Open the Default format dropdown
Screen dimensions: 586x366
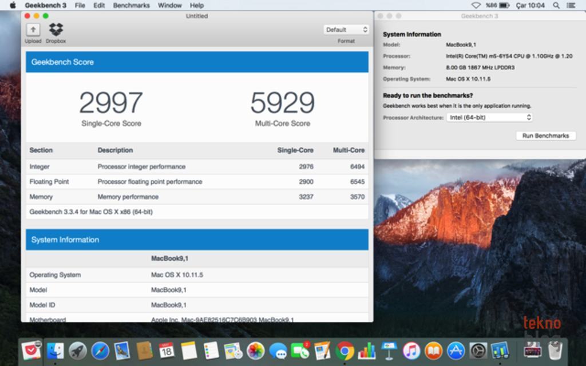click(346, 30)
